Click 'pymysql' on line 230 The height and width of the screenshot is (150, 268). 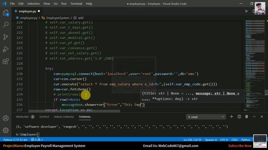69,74
